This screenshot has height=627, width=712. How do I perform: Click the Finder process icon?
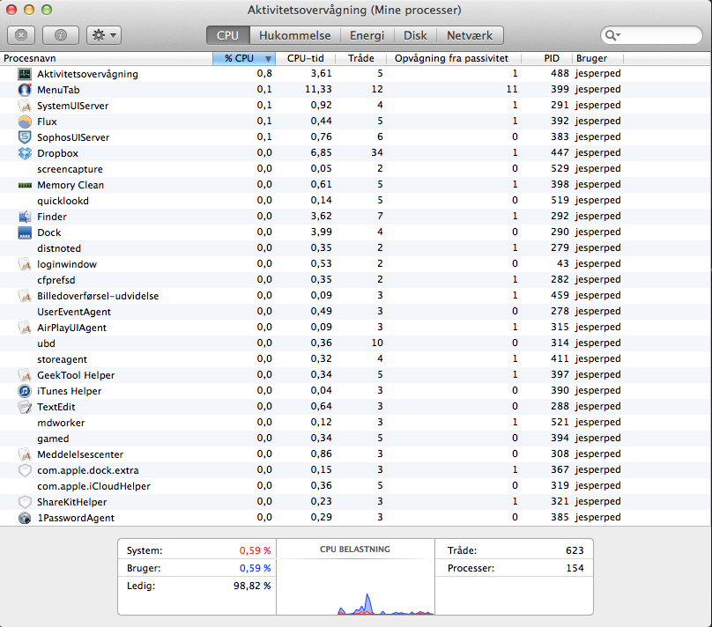25,217
